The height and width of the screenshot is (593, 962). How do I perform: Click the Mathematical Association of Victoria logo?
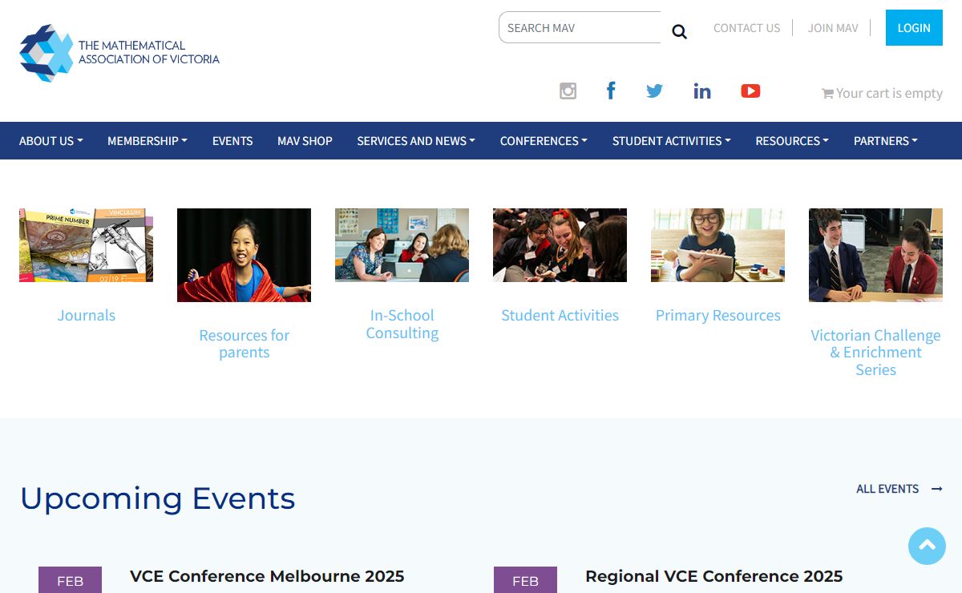click(119, 53)
